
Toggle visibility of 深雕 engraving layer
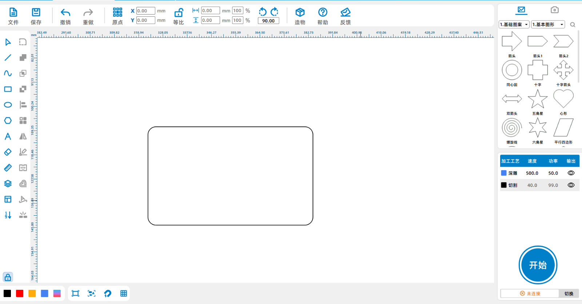(x=571, y=173)
